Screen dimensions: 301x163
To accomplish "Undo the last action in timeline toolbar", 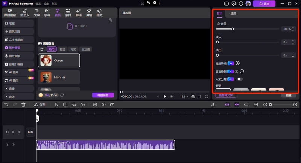I will pyautogui.click(x=6, y=105).
